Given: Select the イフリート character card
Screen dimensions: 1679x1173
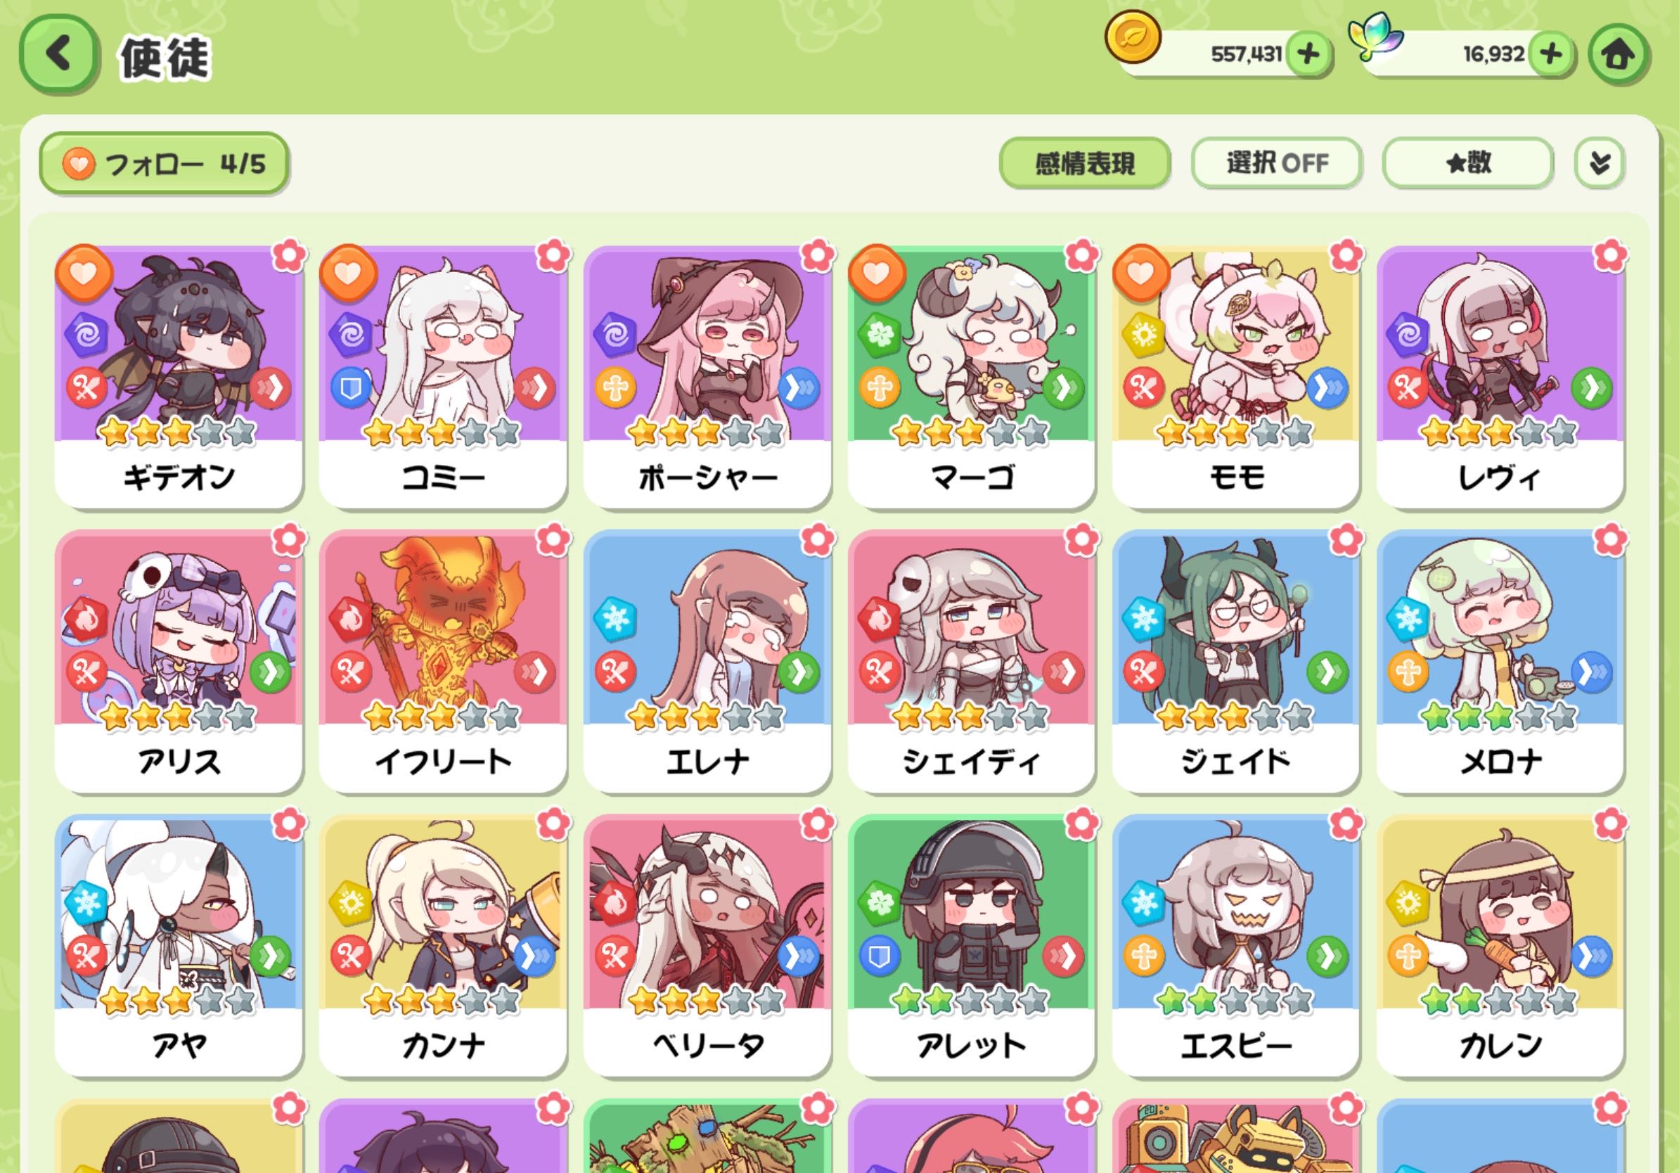Looking at the screenshot, I should [x=443, y=662].
